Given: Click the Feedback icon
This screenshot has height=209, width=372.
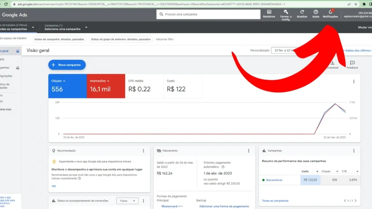Looking at the screenshot, I should click(352, 63).
